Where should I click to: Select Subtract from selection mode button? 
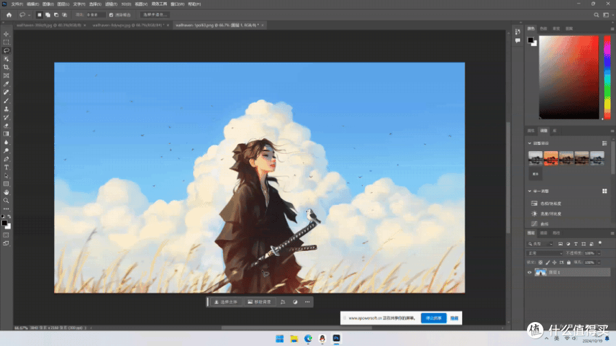coord(56,15)
